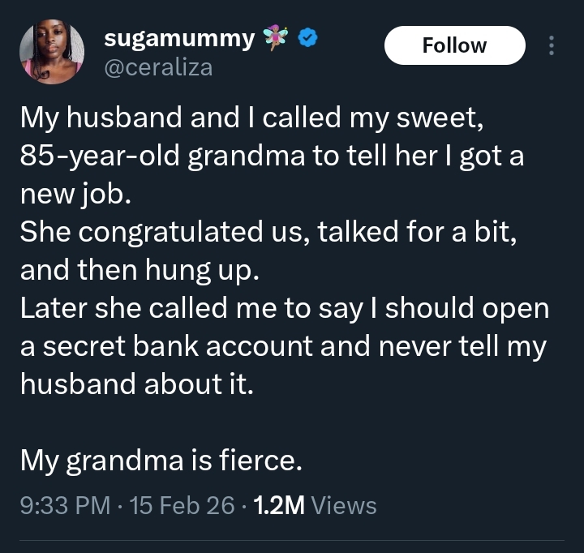Open the 1.2M view count
Image resolution: width=584 pixels, height=553 pixels.
279,506
